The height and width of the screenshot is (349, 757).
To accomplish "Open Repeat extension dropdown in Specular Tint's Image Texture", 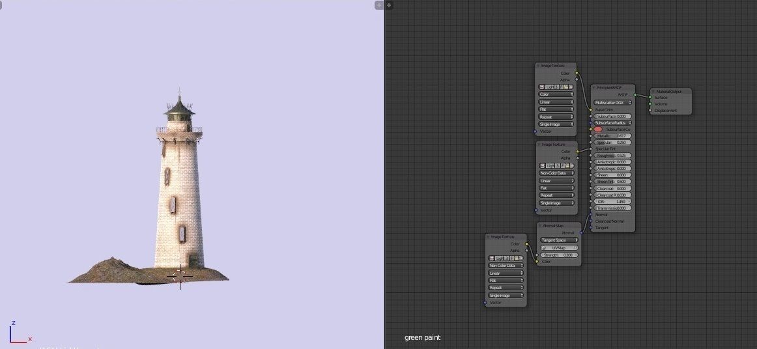I will point(557,195).
